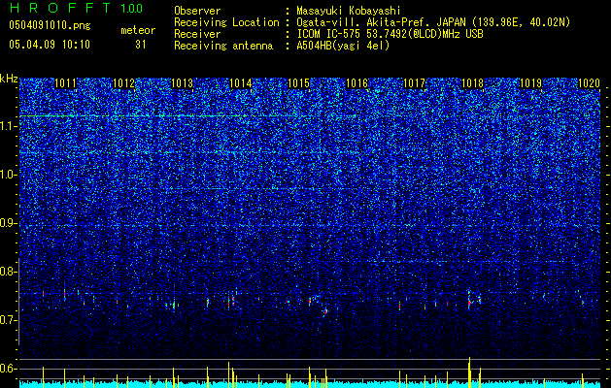The height and width of the screenshot is (388, 611).
Task: Click the A504HB(yagi 4el) antenna text
Action: (343, 46)
